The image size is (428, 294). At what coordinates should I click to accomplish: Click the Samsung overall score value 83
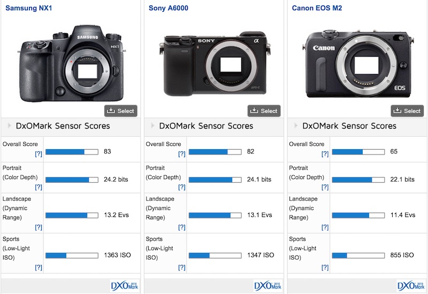pos(108,151)
